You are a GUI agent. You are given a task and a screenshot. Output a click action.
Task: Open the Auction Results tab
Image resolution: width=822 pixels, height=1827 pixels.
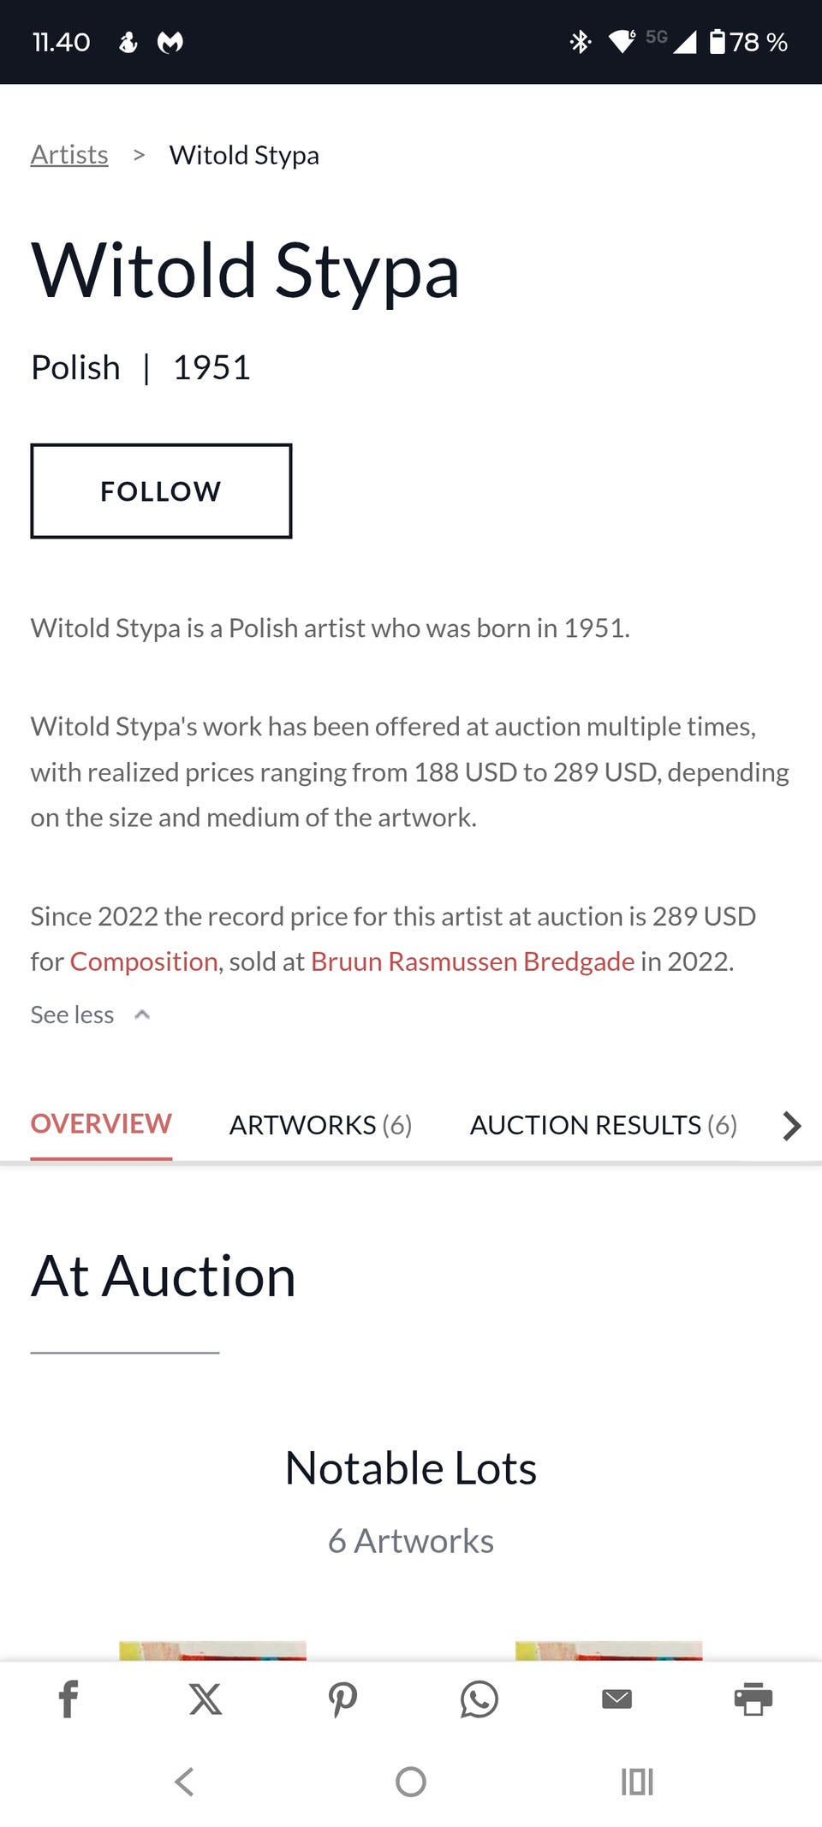coord(603,1125)
